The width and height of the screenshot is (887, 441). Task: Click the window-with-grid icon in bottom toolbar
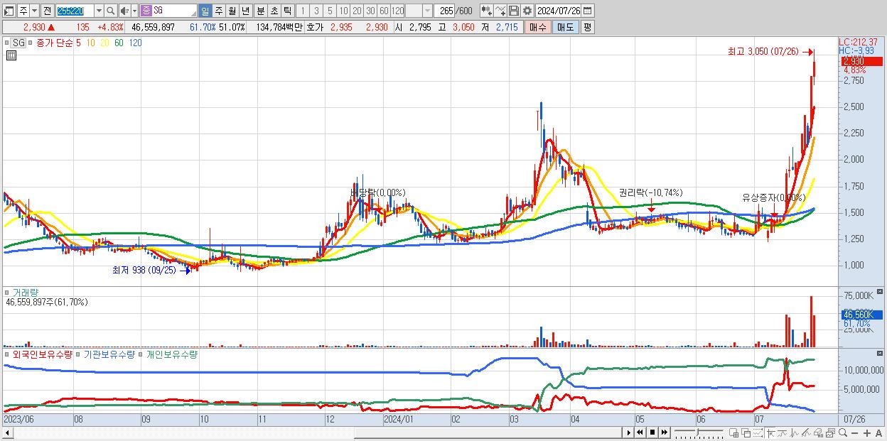734,432
